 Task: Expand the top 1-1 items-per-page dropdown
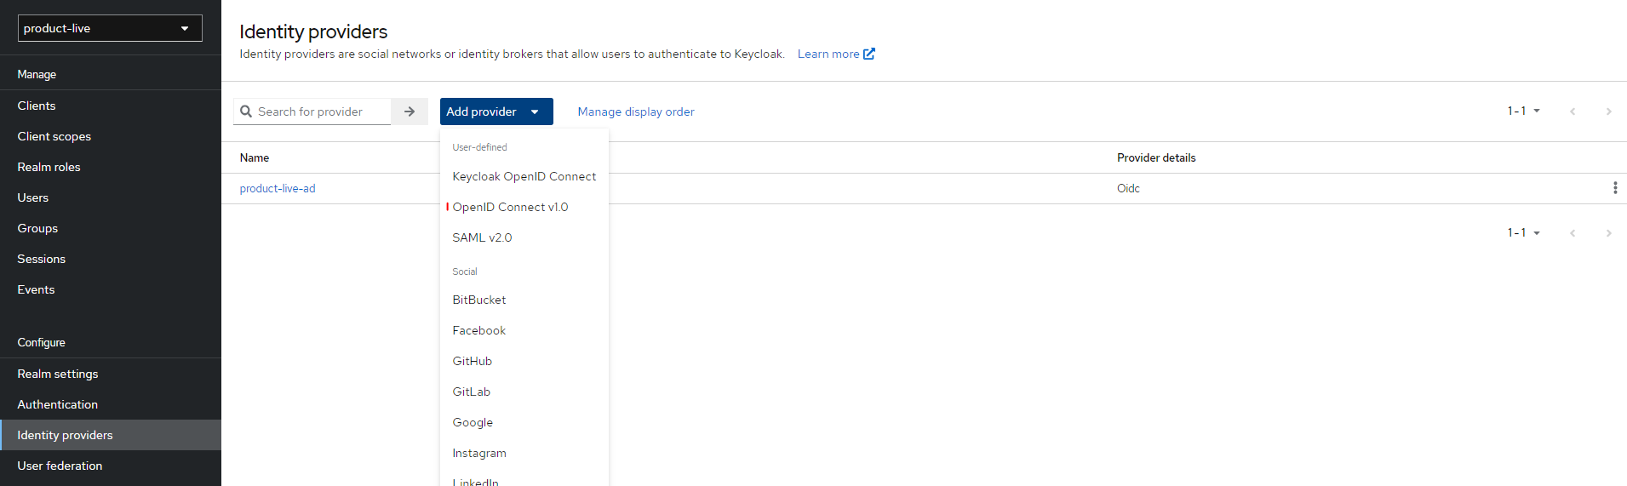pyautogui.click(x=1523, y=111)
